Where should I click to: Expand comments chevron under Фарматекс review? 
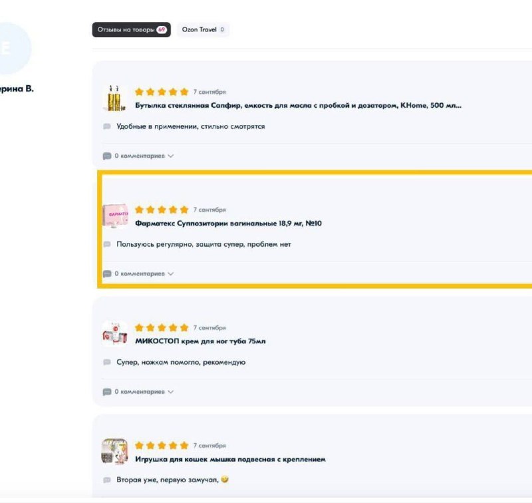171,273
